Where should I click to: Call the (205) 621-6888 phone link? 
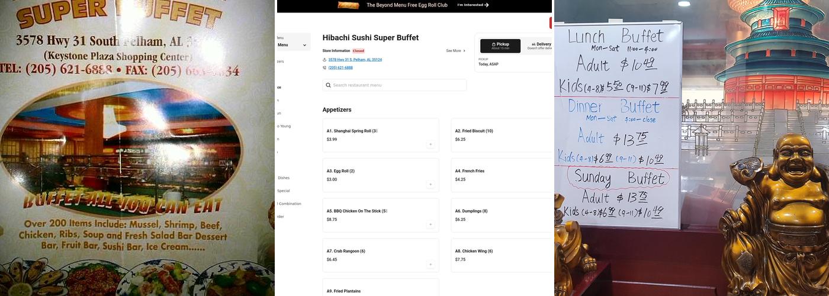(340, 67)
